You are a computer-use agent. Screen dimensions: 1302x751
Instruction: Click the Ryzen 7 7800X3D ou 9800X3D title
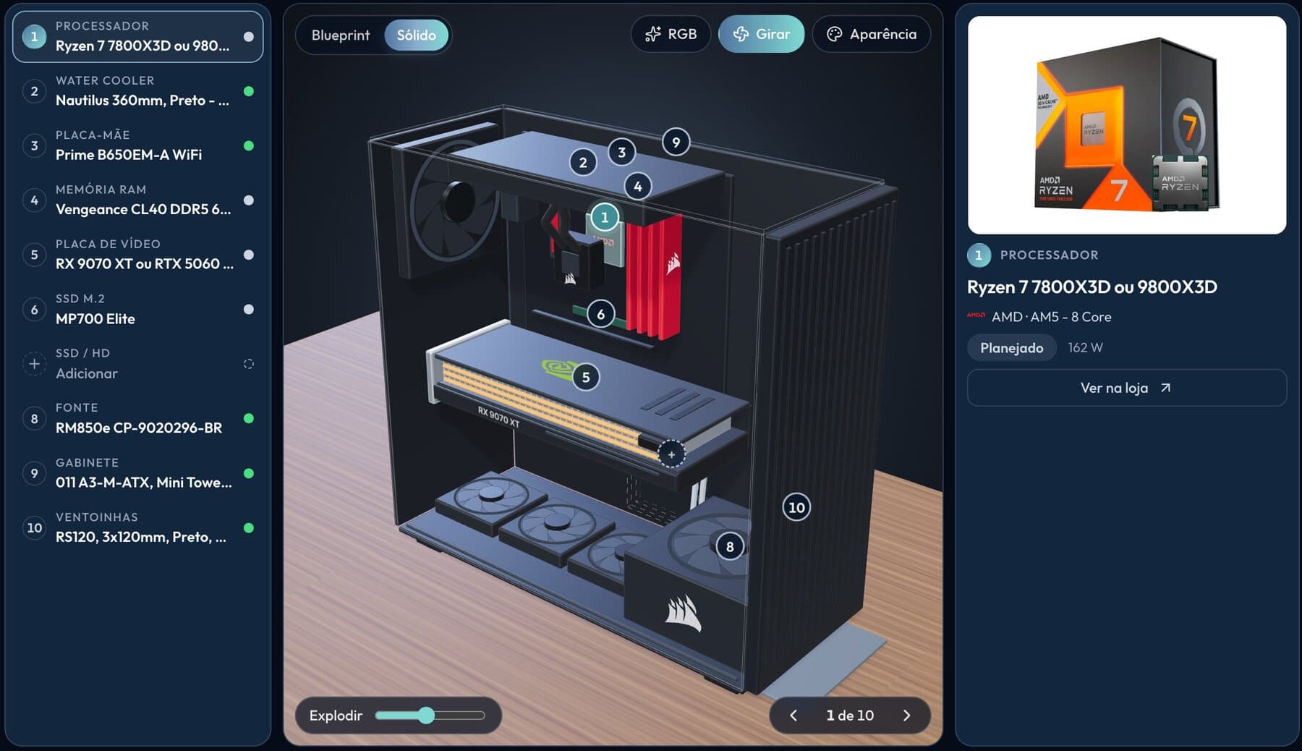(1092, 287)
